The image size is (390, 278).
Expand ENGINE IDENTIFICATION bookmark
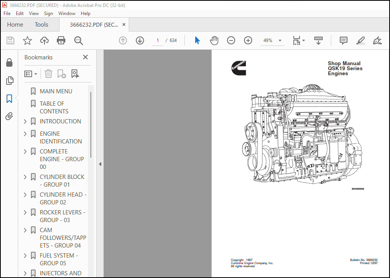click(x=25, y=134)
